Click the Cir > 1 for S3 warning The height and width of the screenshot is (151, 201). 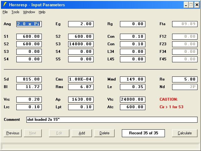pyautogui.click(x=171, y=107)
